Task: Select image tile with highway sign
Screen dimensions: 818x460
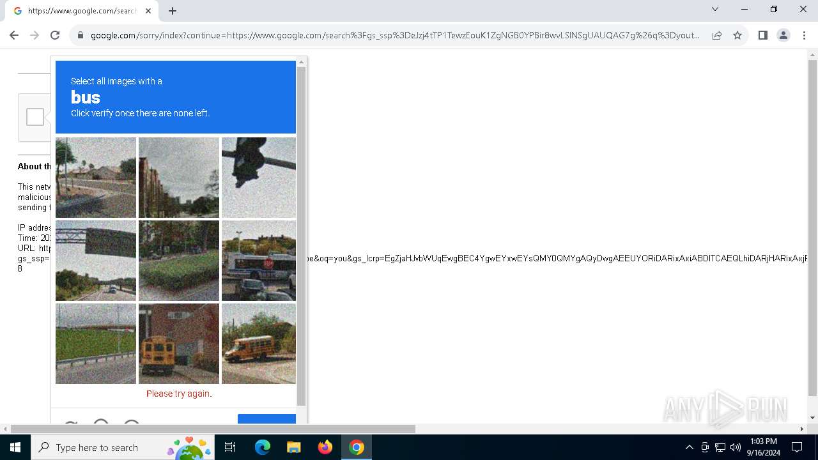Action: (x=96, y=261)
